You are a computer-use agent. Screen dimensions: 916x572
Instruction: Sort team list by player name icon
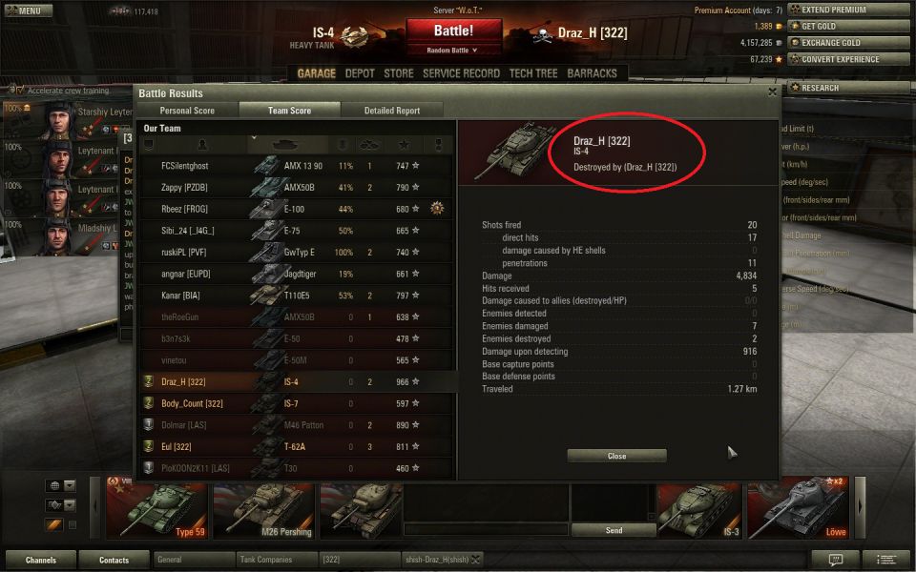pyautogui.click(x=202, y=144)
